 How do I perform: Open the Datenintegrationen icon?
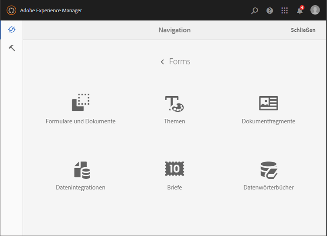click(82, 170)
